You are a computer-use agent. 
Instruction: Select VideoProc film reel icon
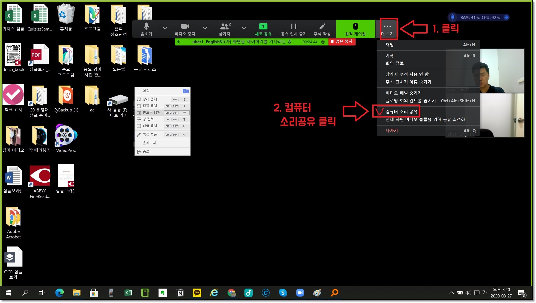click(66, 138)
